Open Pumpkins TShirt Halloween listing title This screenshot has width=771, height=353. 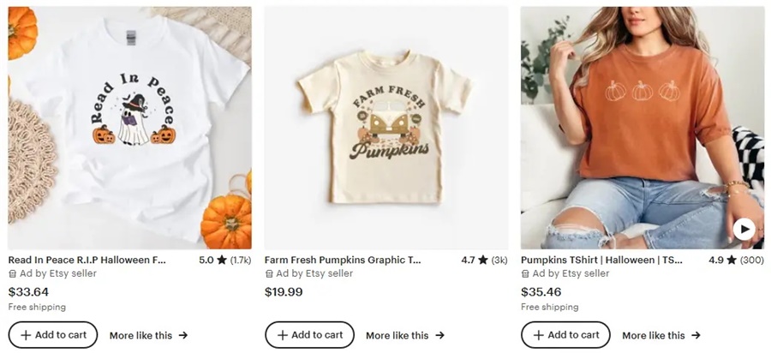tap(601, 260)
